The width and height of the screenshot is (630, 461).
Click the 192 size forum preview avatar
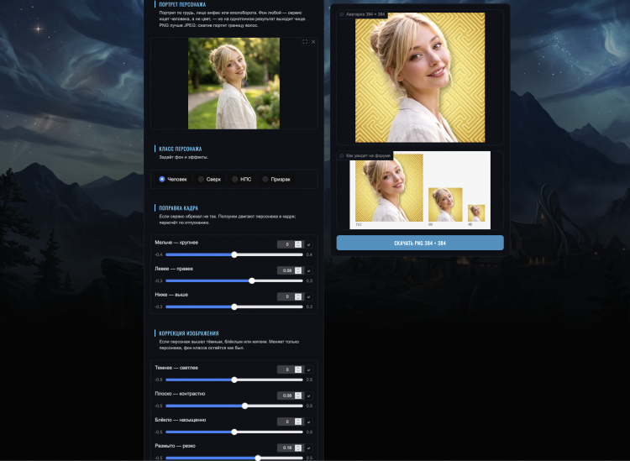coord(389,187)
